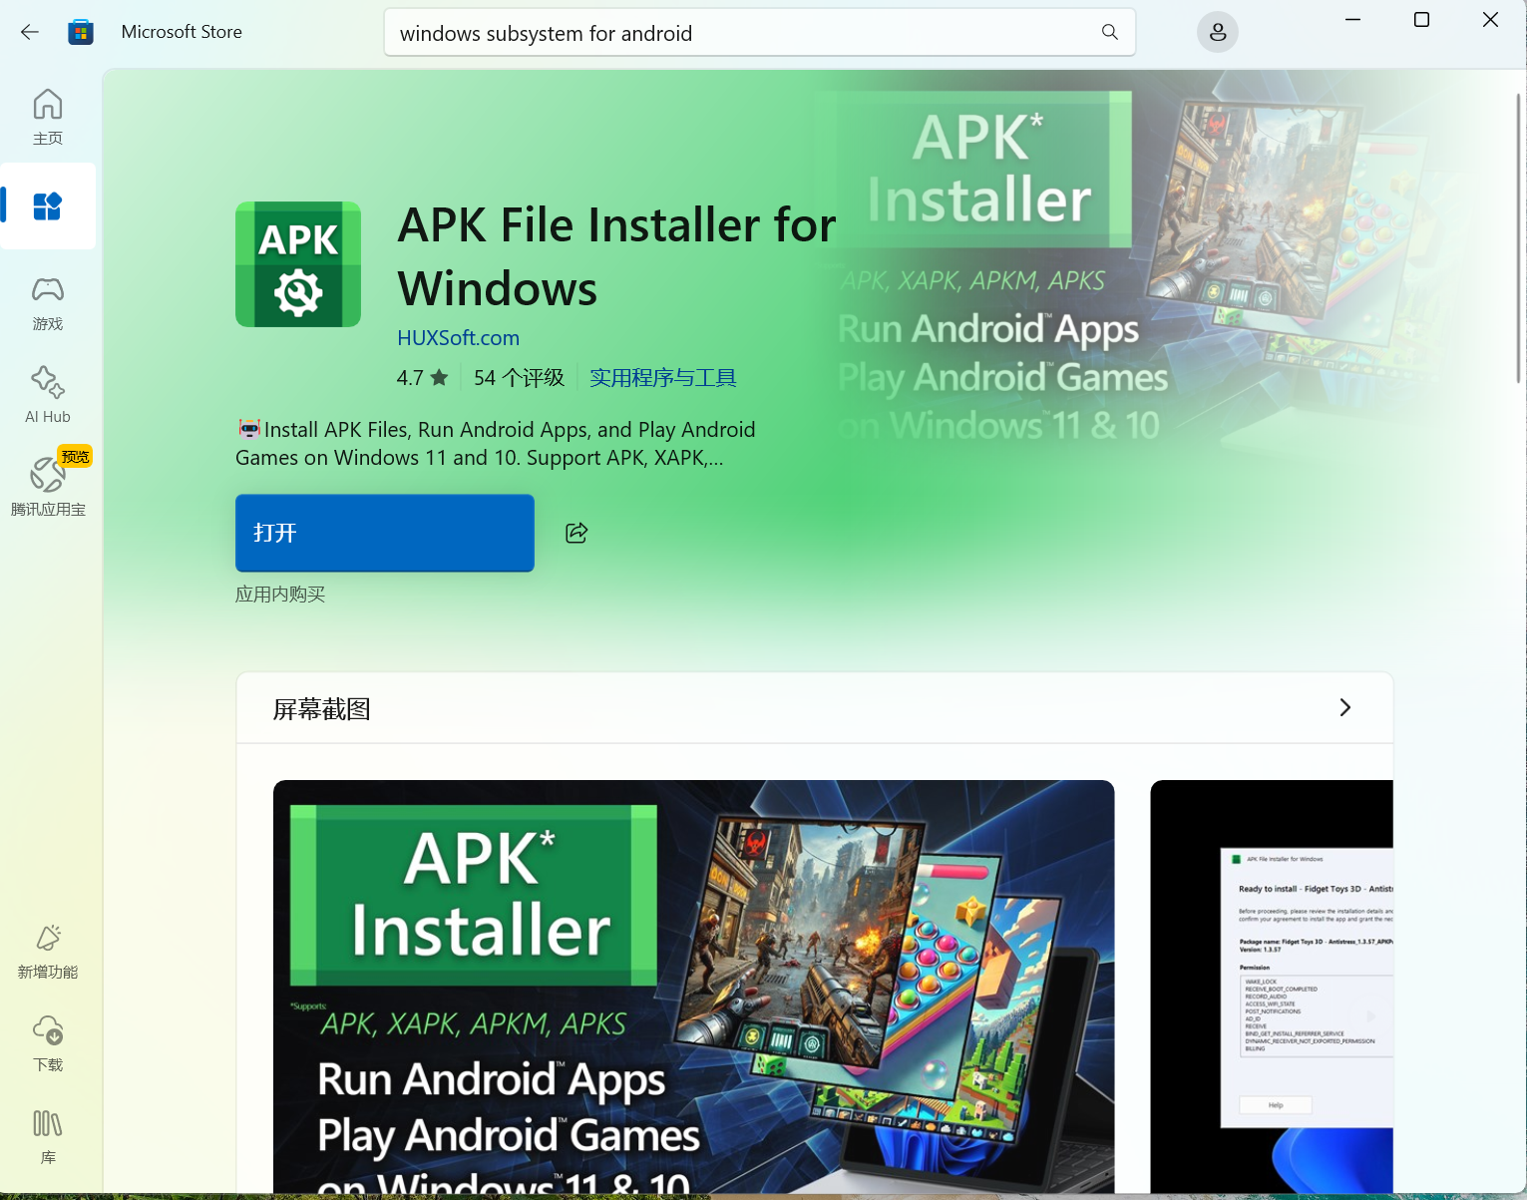This screenshot has height=1200, width=1527.
Task: Select the Apps section icon in the sidebar
Action: (48, 205)
